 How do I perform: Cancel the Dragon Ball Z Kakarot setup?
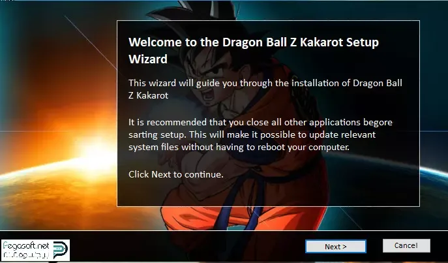point(406,245)
